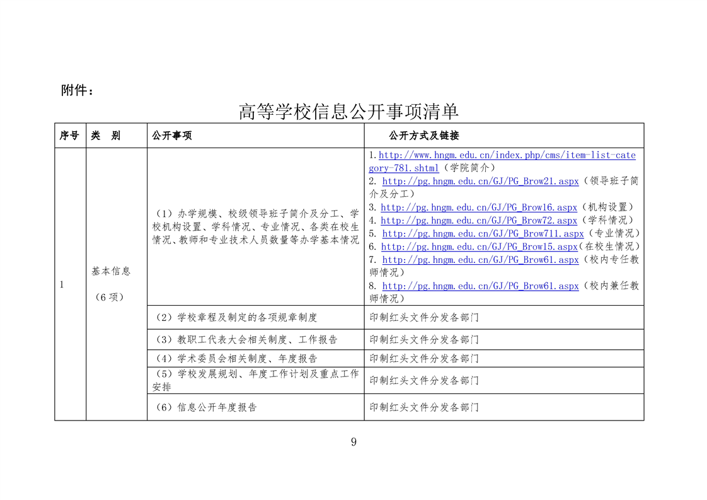Open link number 7 for 校内专任教师情况
The height and width of the screenshot is (500, 707).
[480, 260]
